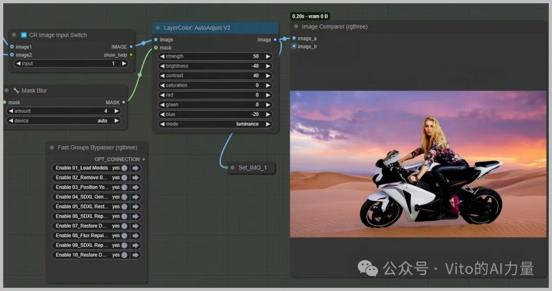Click the shuffle icon on CR Image Input Switch
The width and height of the screenshot is (552, 291).
click(x=24, y=35)
